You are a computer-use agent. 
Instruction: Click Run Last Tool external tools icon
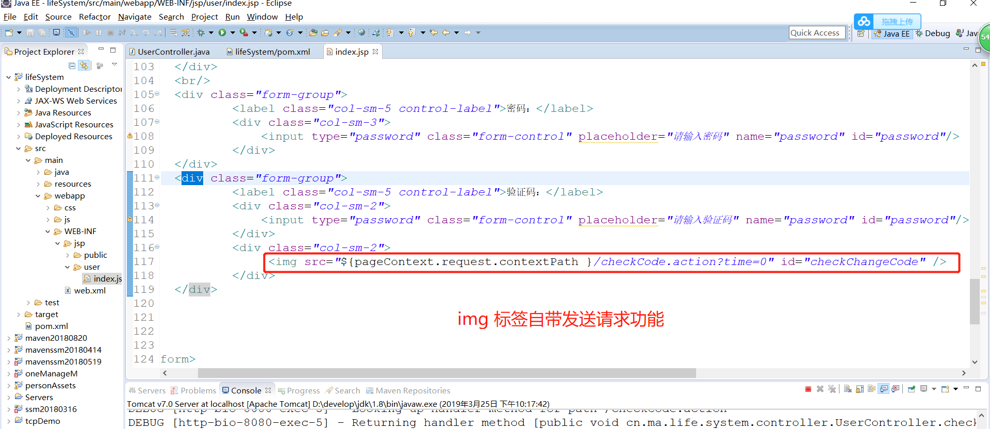[x=244, y=32]
